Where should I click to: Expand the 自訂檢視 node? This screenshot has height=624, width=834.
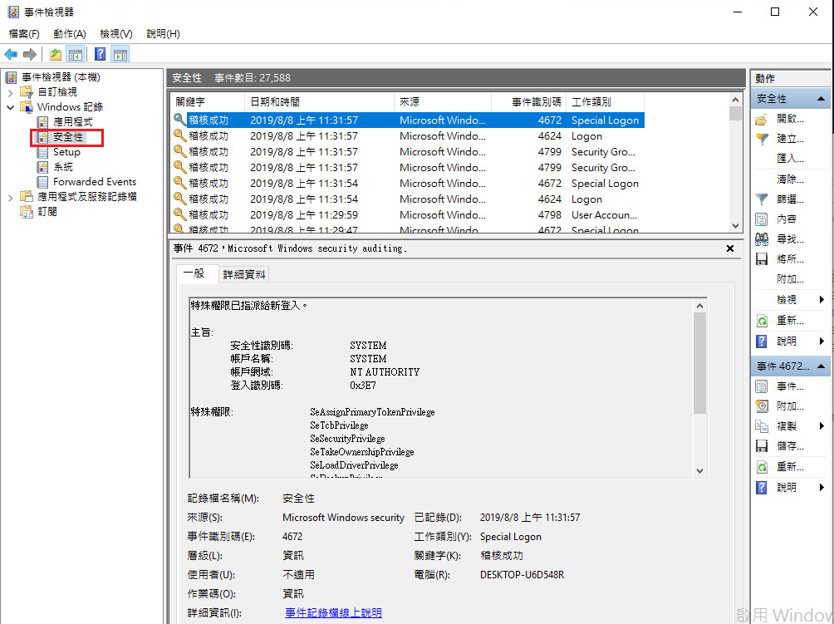(10, 92)
